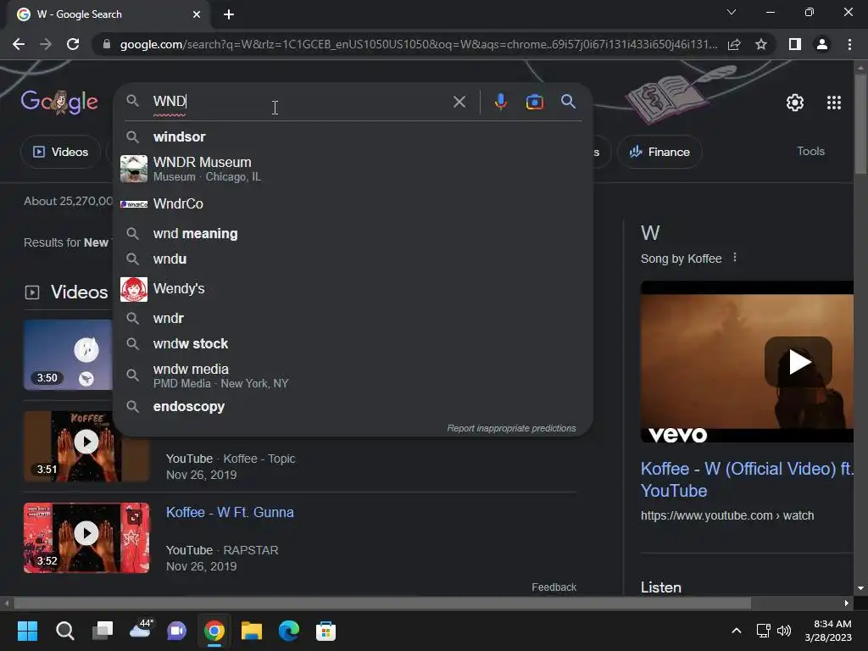
Task: Open the Chat app on taskbar
Action: 176,631
